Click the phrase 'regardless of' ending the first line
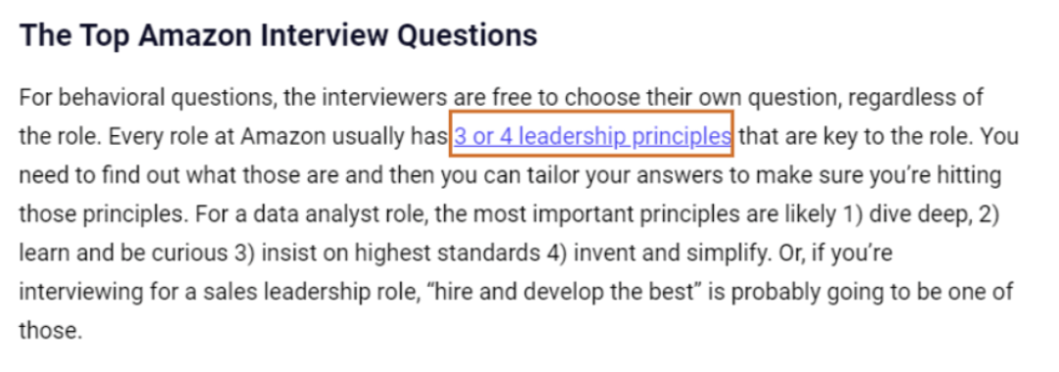This screenshot has height=372, width=1059. [915, 98]
